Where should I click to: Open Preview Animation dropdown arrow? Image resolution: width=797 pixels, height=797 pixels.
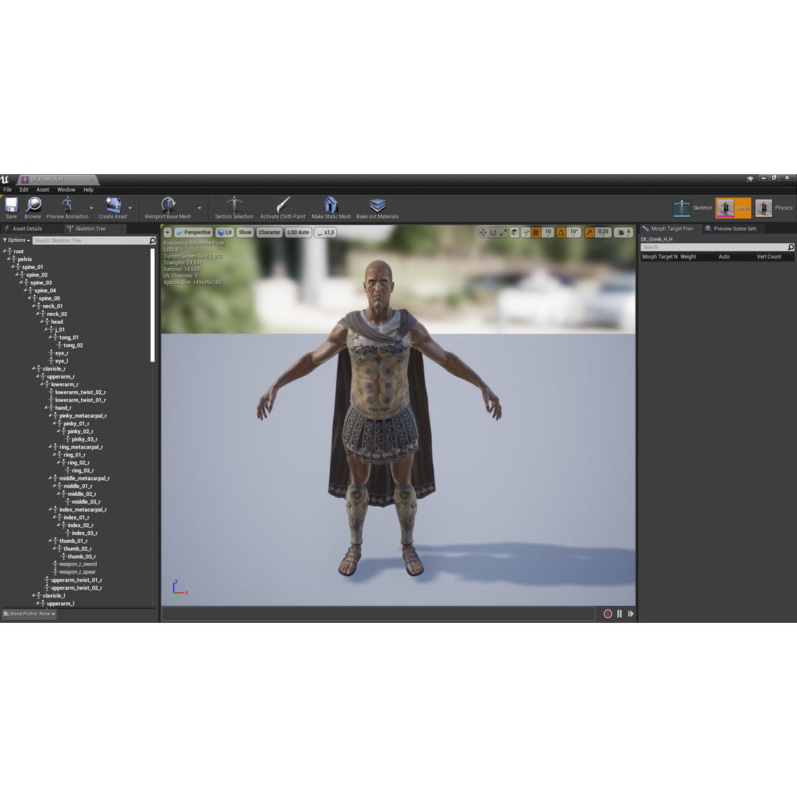click(x=92, y=208)
